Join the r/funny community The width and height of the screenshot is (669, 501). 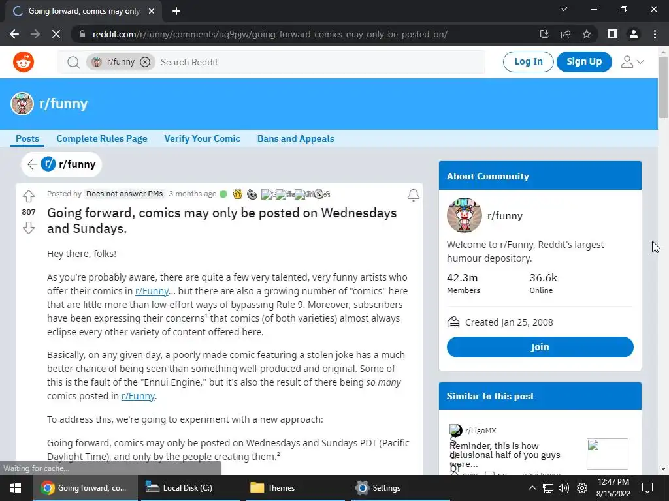(x=540, y=347)
